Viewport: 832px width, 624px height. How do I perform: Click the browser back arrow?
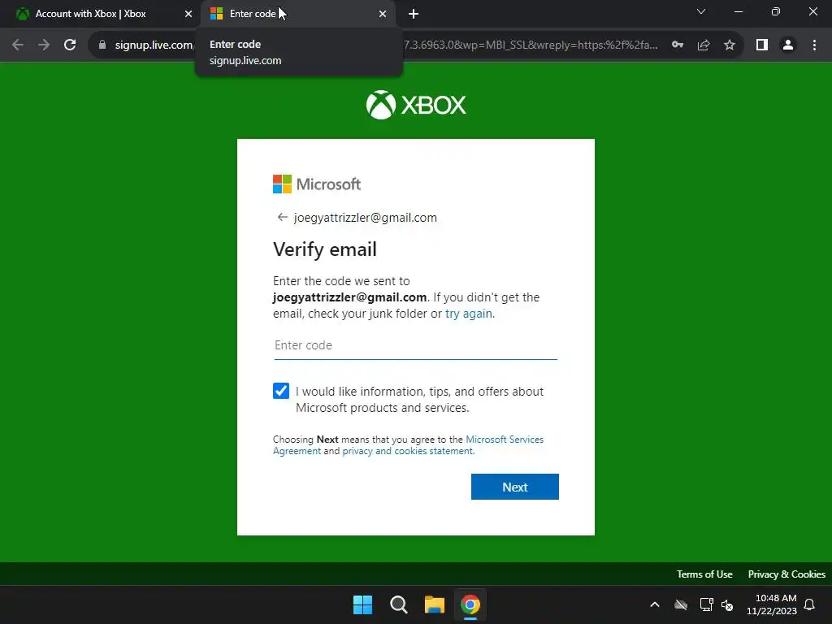[x=18, y=45]
